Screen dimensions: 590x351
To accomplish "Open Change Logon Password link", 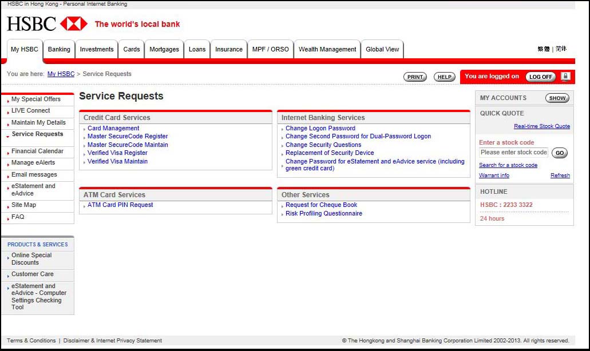I will coord(320,128).
